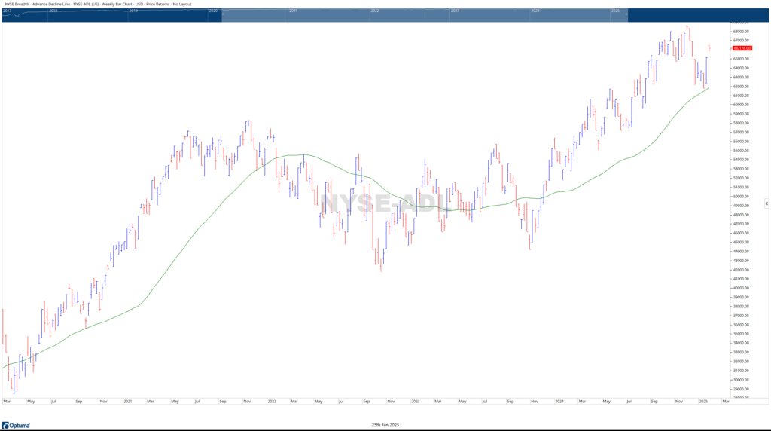Click the 2022 label on bottom date axis
Viewport: 771px width, 431px height.
pyautogui.click(x=272, y=402)
